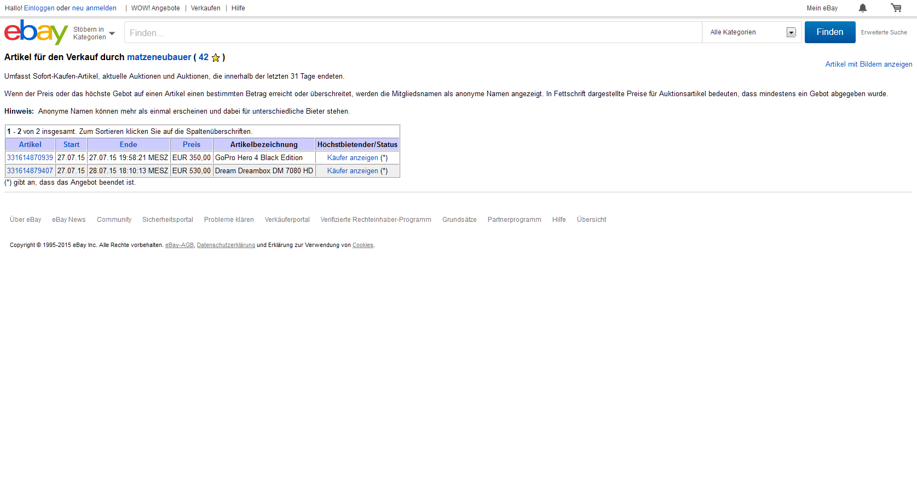Image resolution: width=917 pixels, height=494 pixels.
Task: Click the Einloggen link
Action: tap(39, 8)
